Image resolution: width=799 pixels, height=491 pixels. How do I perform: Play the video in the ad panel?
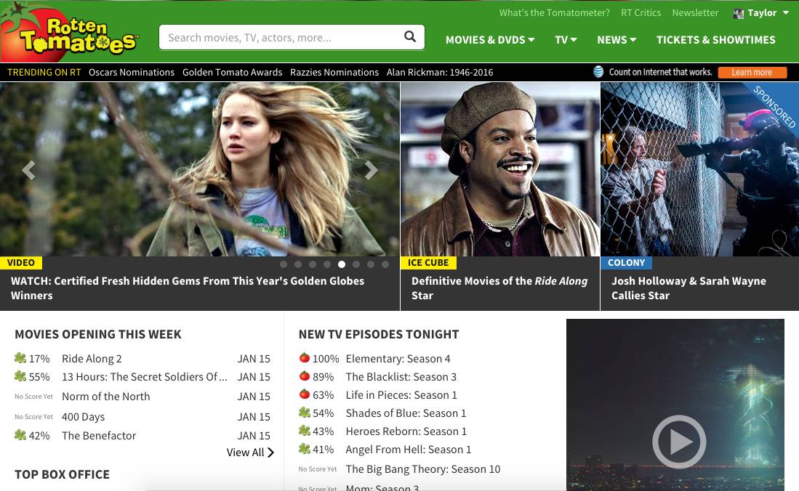pyautogui.click(x=679, y=442)
